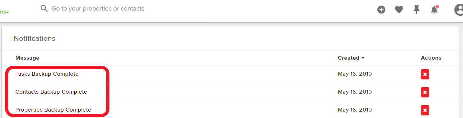
Task: Open the notifications bell icon
Action: (x=434, y=10)
